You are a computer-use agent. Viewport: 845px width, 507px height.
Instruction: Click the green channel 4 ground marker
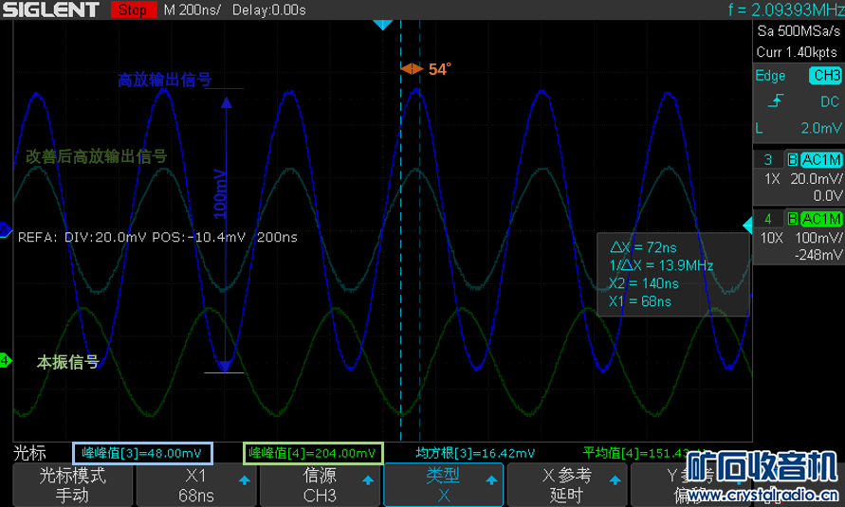tap(5, 360)
